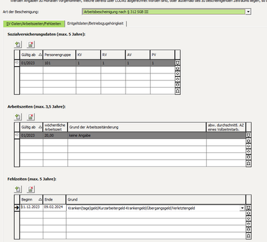Sort Sozialversicherungsdaten by Gültig ab header
The height and width of the screenshot is (242, 267).
(x=31, y=55)
